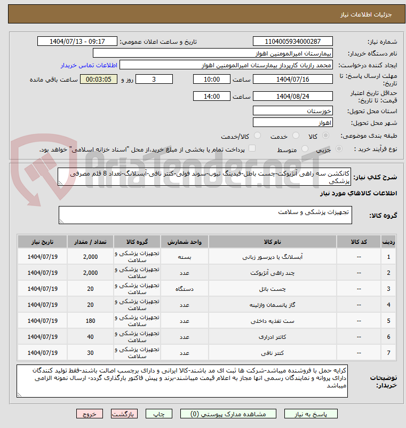Image resolution: width=406 pixels, height=428 pixels.
Task: Click item name گاز پانسمان وازلینه
Action: click(272, 305)
